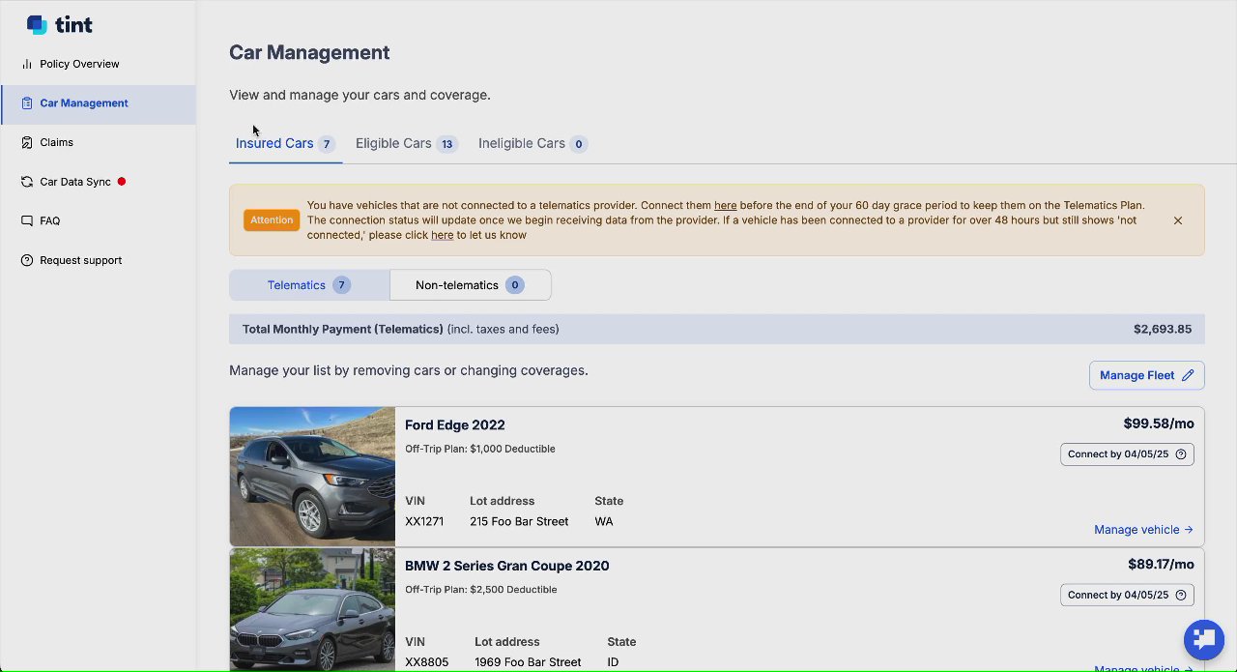Click the Claims sidebar icon
The height and width of the screenshot is (672, 1237).
point(27,142)
